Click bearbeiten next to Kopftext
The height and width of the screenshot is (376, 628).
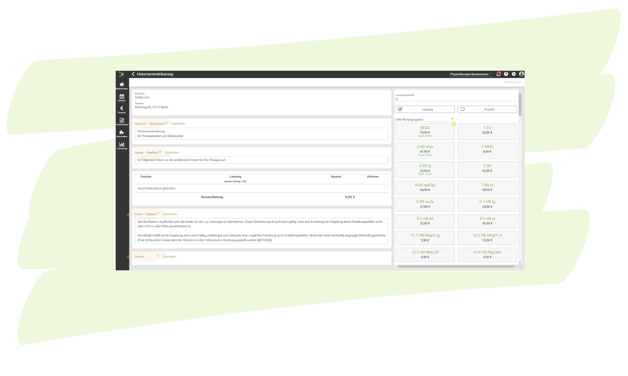(x=172, y=152)
